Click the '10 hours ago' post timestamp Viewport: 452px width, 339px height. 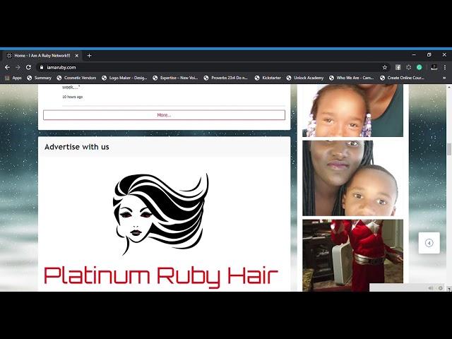point(72,97)
